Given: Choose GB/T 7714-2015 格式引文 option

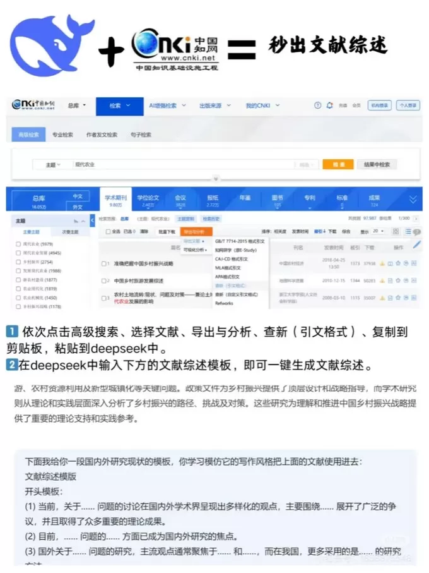Looking at the screenshot, I should (x=240, y=241).
